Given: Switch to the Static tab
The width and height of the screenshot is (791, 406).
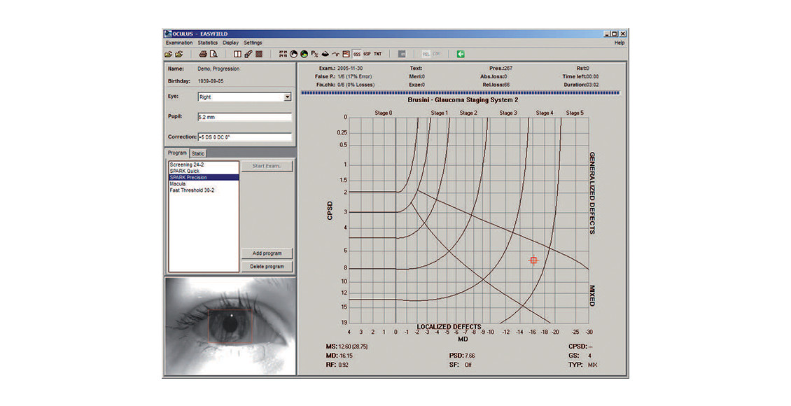Looking at the screenshot, I should tap(197, 153).
